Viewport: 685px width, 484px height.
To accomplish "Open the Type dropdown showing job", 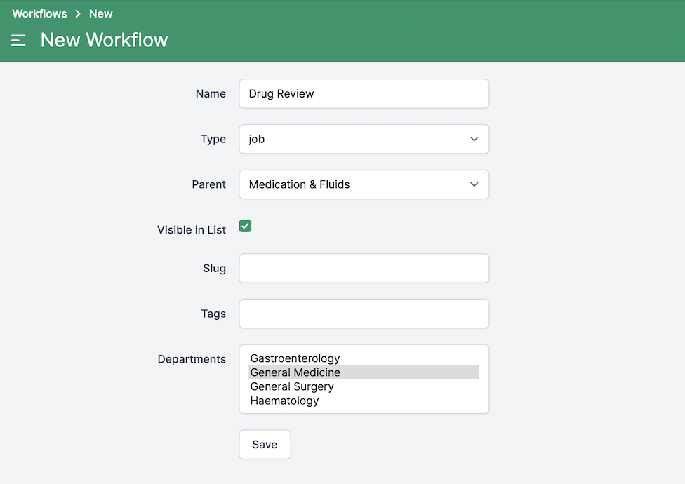I will pos(364,140).
